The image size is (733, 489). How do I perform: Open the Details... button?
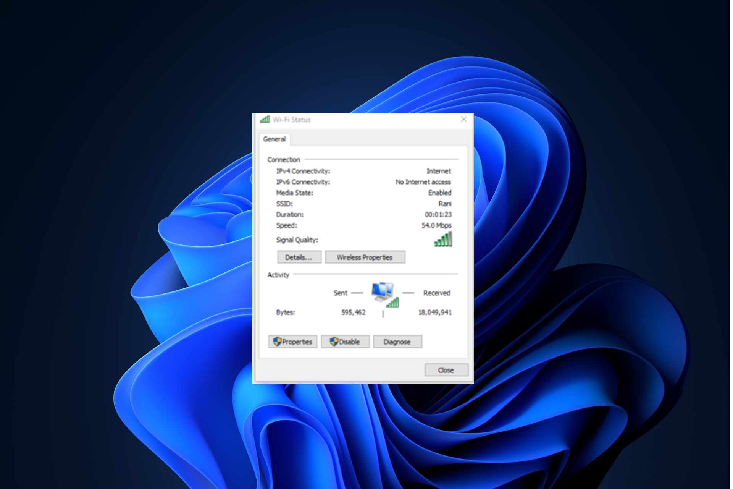tap(299, 257)
